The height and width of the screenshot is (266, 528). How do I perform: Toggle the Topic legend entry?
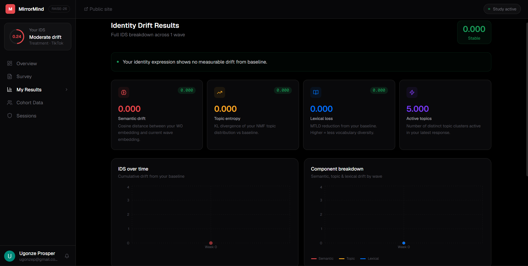tap(347, 259)
